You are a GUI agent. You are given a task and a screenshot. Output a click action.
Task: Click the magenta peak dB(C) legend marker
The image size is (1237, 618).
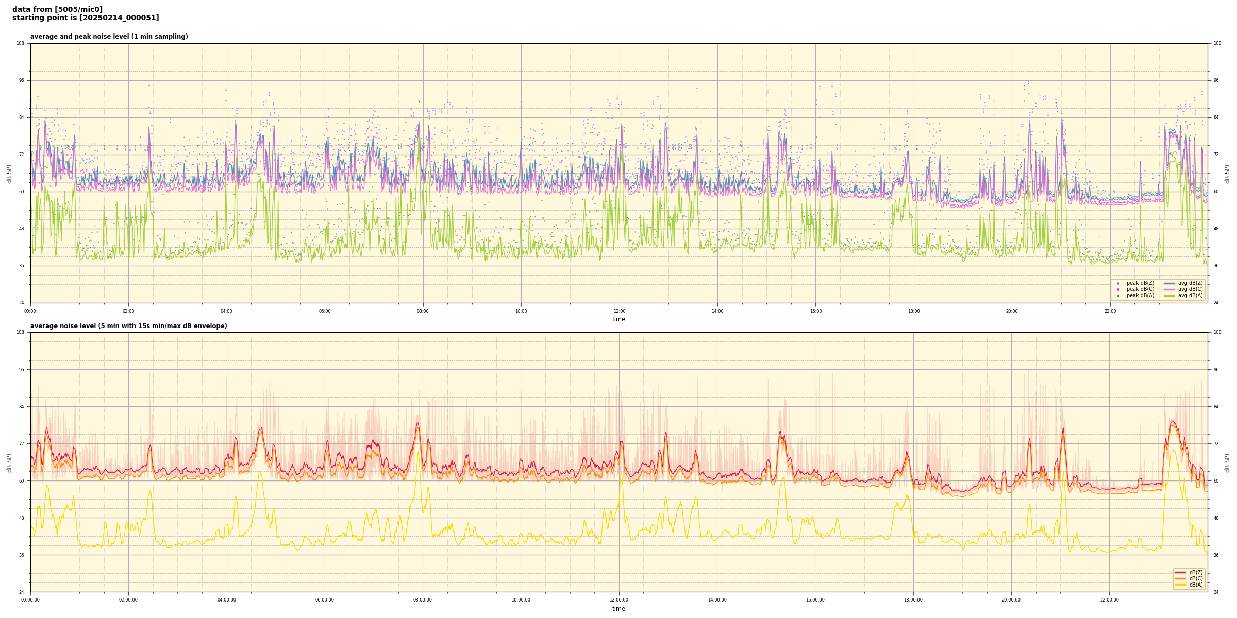coord(1118,289)
